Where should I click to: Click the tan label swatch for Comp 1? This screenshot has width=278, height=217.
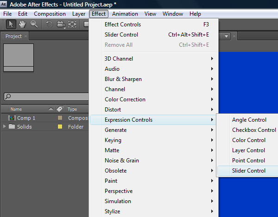pos(60,118)
